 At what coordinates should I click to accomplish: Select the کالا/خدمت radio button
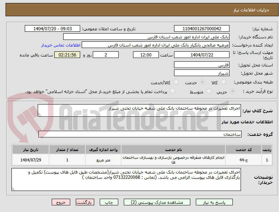(176, 82)
